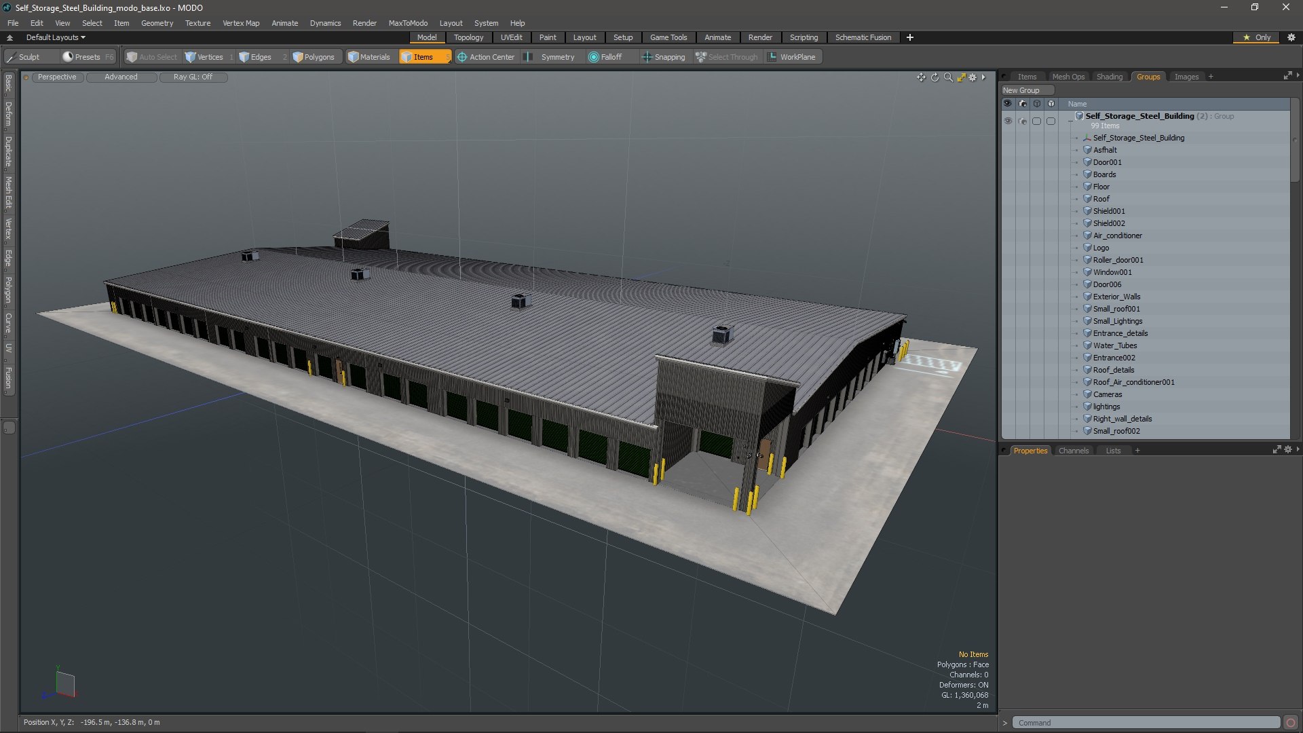Add a new layout tab with plus
This screenshot has width=1303, height=733.
(x=909, y=37)
